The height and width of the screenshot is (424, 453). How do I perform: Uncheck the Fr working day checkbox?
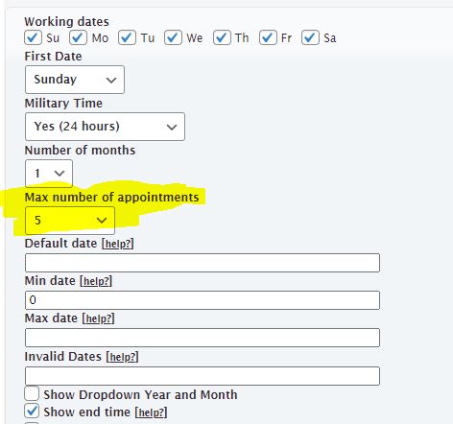coord(268,37)
